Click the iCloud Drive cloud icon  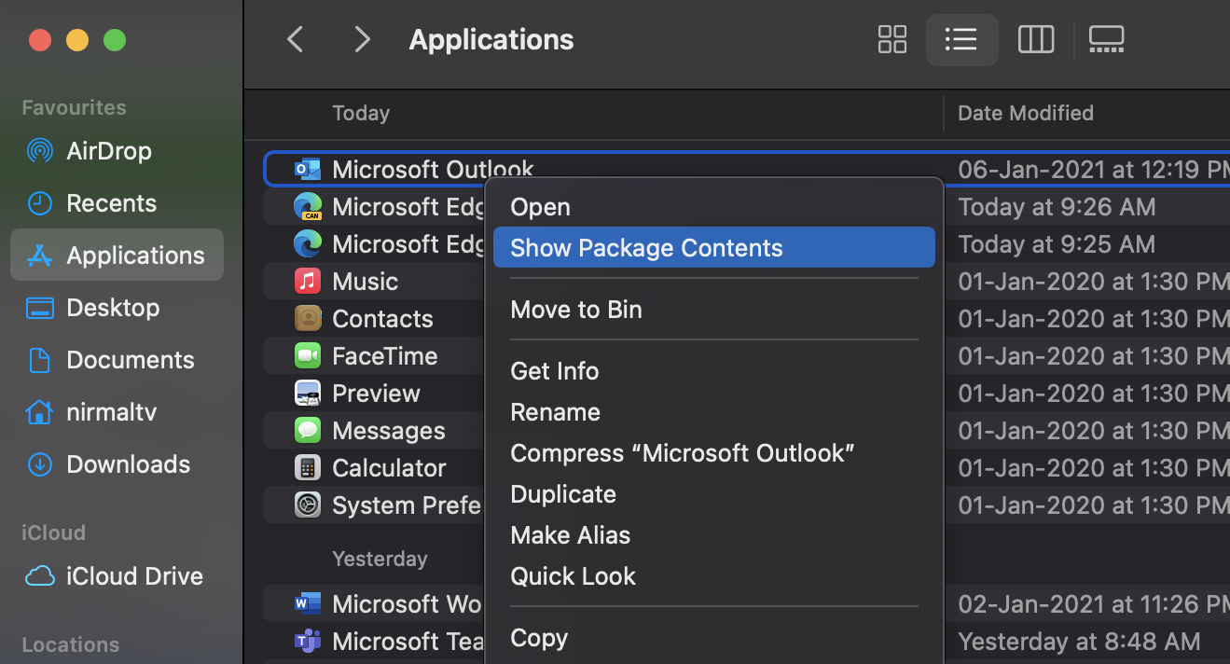pos(40,576)
